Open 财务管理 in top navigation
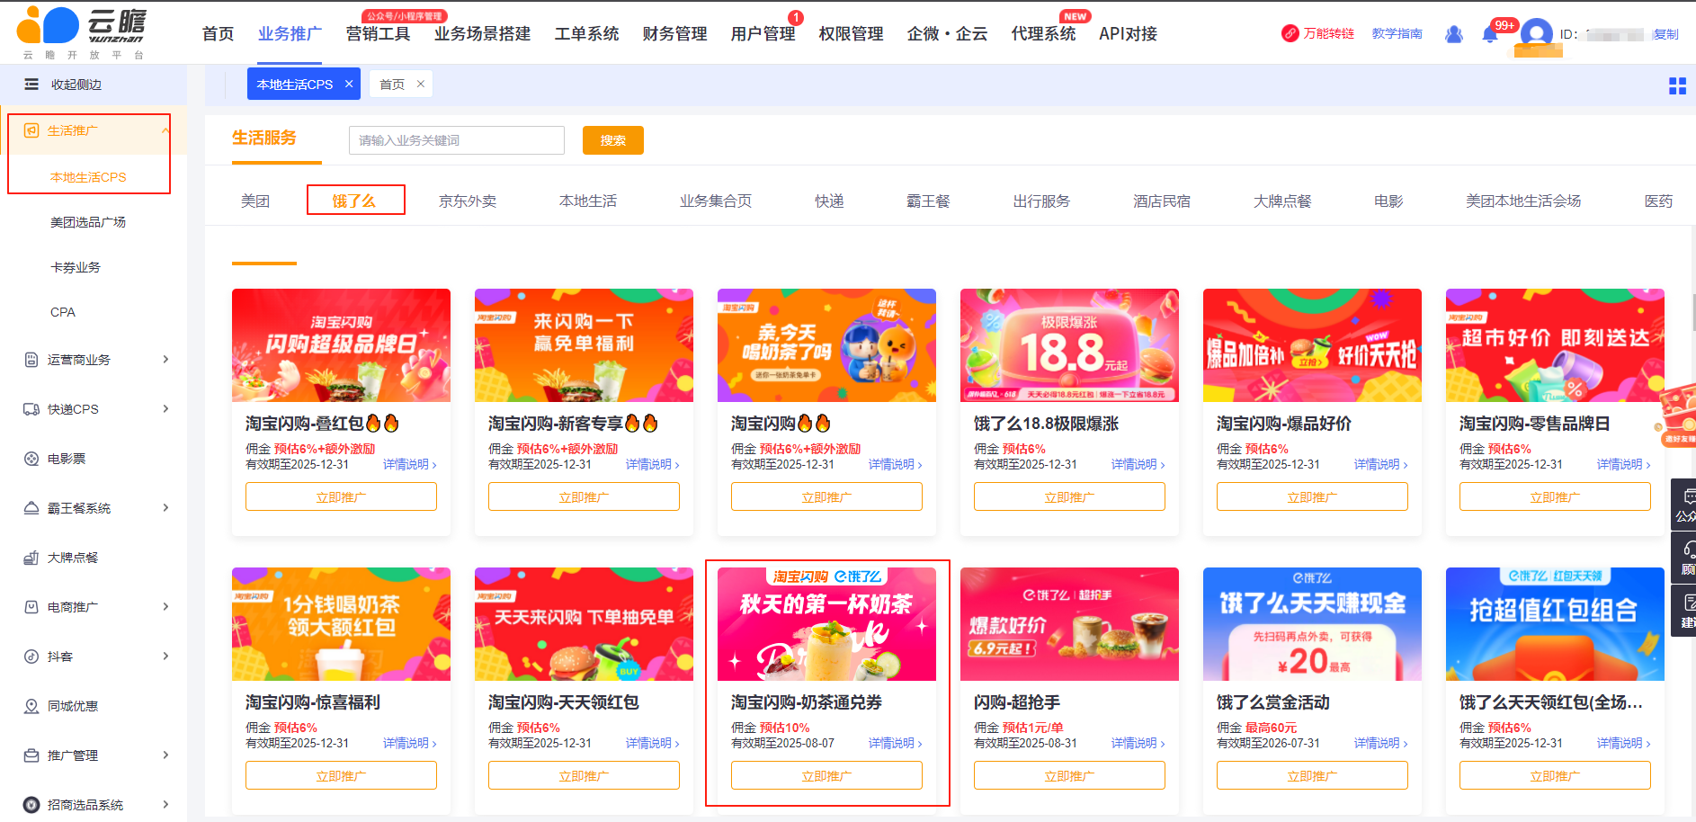This screenshot has width=1696, height=822. [674, 34]
